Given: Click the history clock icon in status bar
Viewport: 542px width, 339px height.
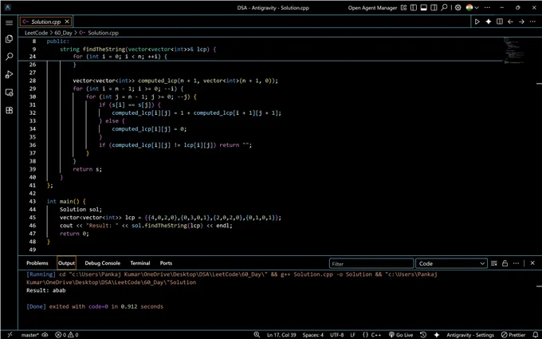Looking at the screenshot, I should (x=423, y=335).
